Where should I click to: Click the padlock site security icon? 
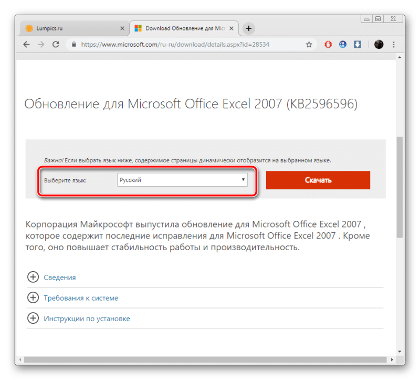tap(74, 45)
